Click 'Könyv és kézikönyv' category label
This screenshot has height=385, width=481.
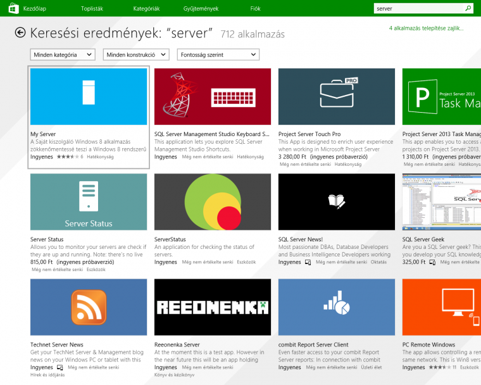pos(174,375)
